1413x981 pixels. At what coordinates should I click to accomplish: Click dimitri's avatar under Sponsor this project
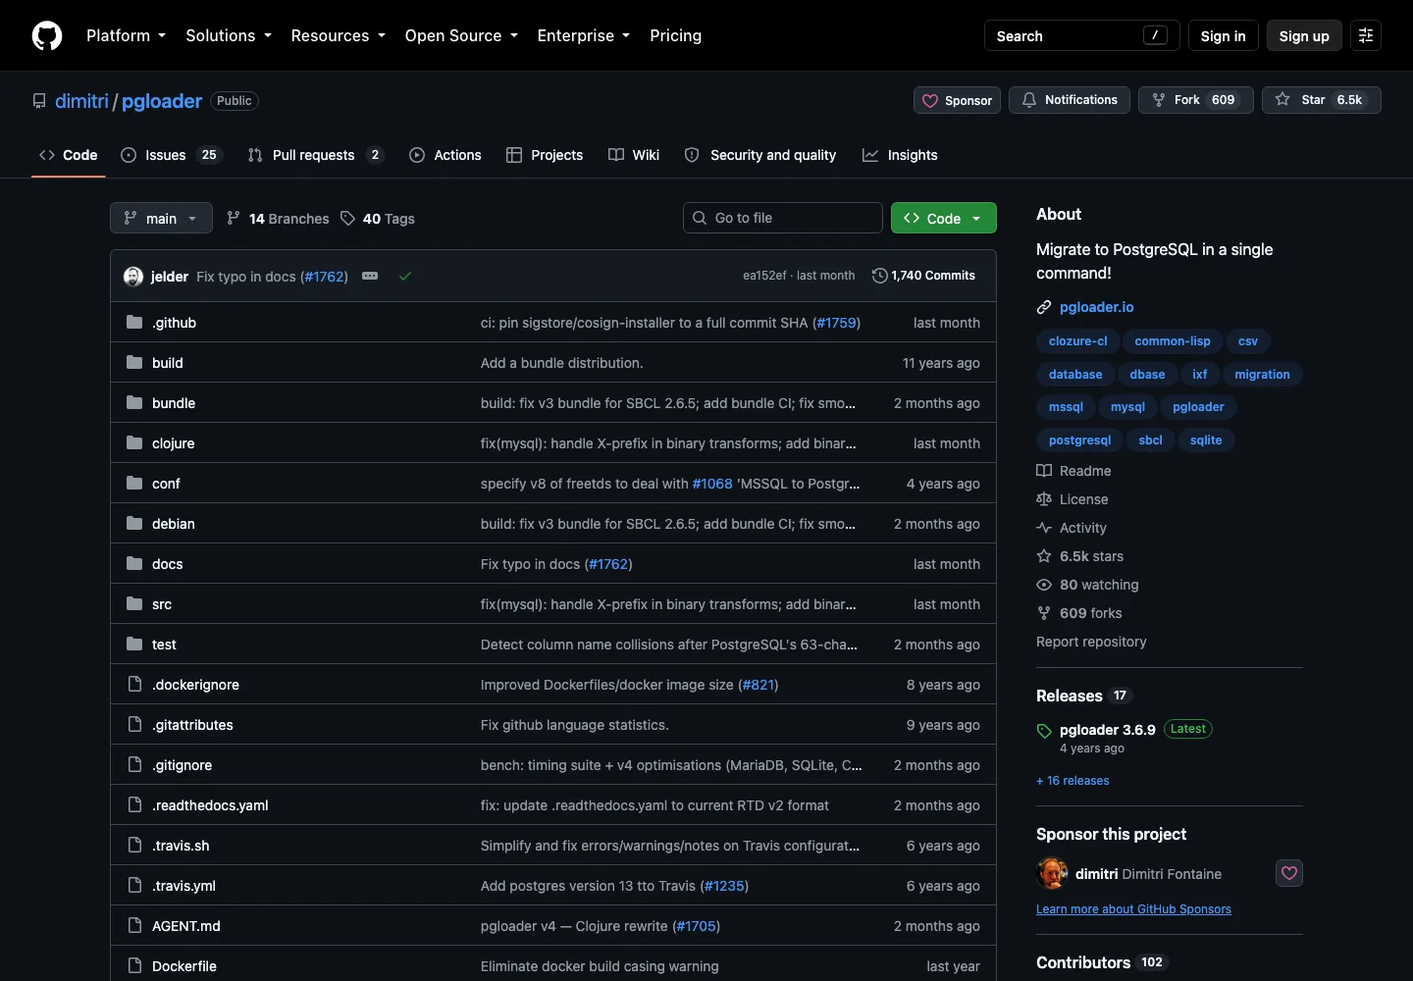[x=1052, y=873]
